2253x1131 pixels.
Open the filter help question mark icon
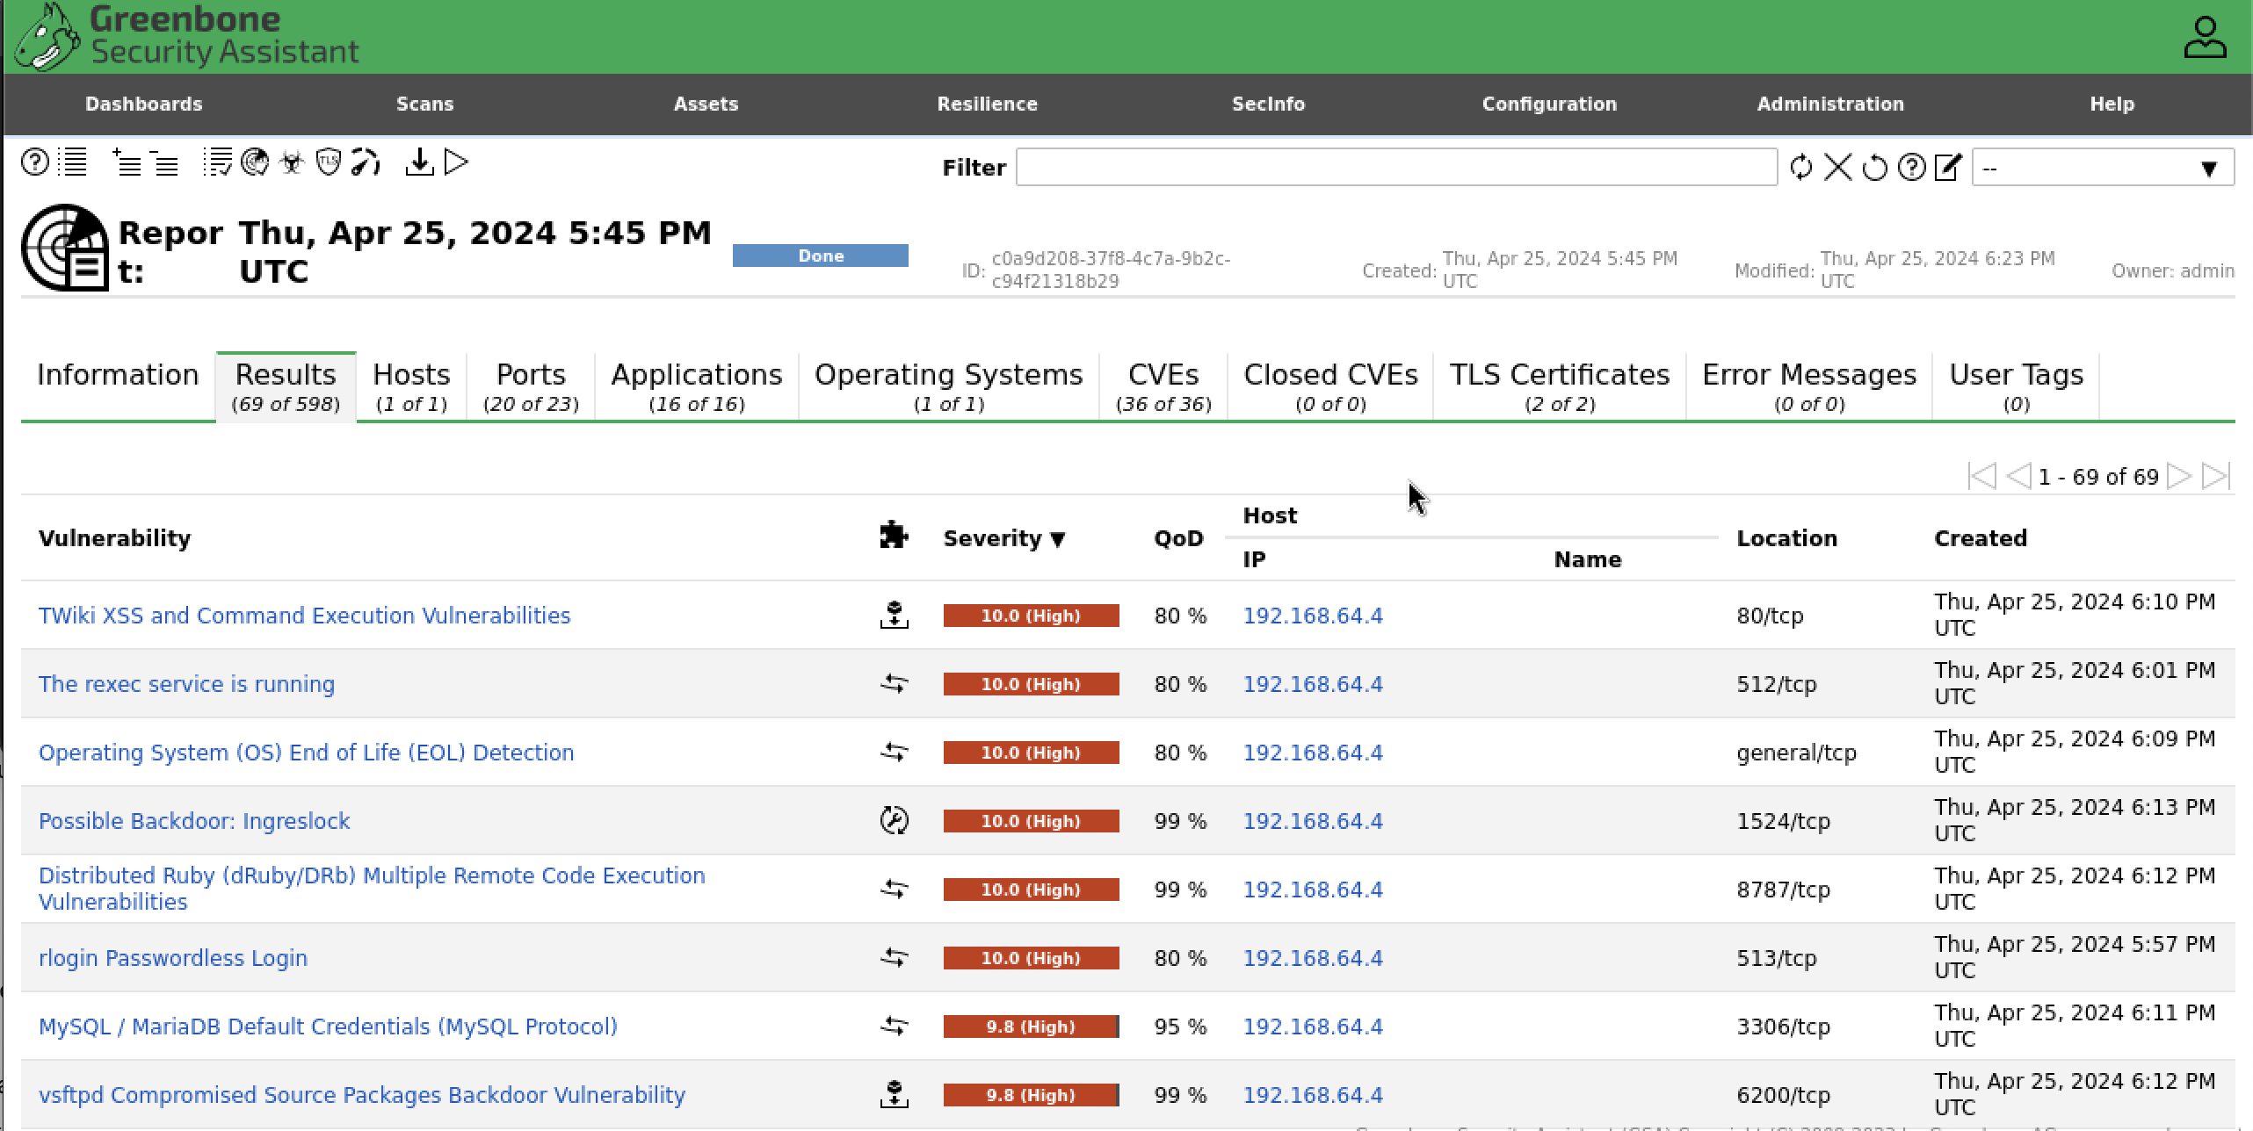click(1911, 167)
